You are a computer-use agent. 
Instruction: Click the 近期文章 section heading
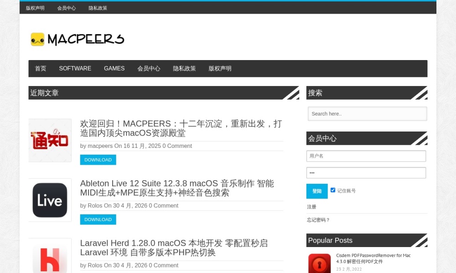pyautogui.click(x=45, y=93)
